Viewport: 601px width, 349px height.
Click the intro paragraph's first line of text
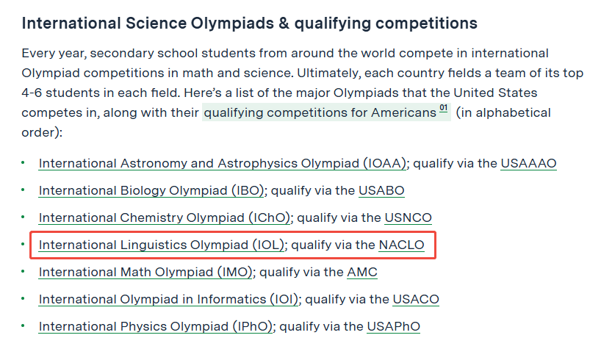click(x=285, y=53)
